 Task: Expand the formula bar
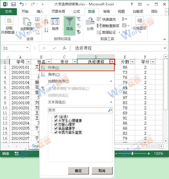tap(165, 48)
